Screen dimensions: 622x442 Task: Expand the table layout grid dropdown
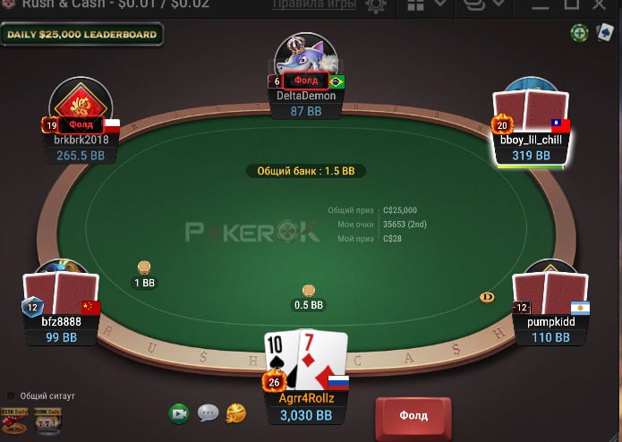(440, 4)
